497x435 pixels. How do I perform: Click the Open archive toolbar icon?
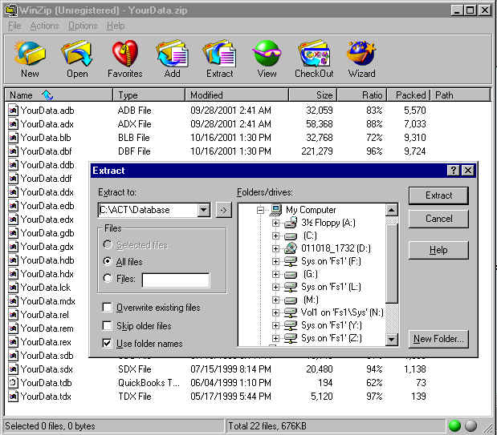click(77, 53)
